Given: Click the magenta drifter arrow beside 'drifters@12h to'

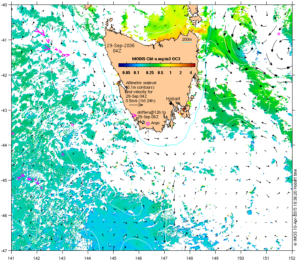Looking at the screenshot, I should click(134, 115).
